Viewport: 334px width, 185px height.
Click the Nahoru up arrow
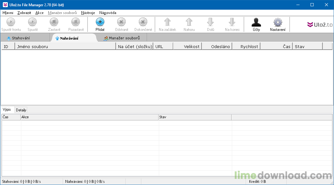(x=189, y=22)
